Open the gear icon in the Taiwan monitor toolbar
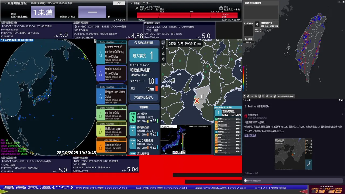345x194 pixels. (244, 96)
